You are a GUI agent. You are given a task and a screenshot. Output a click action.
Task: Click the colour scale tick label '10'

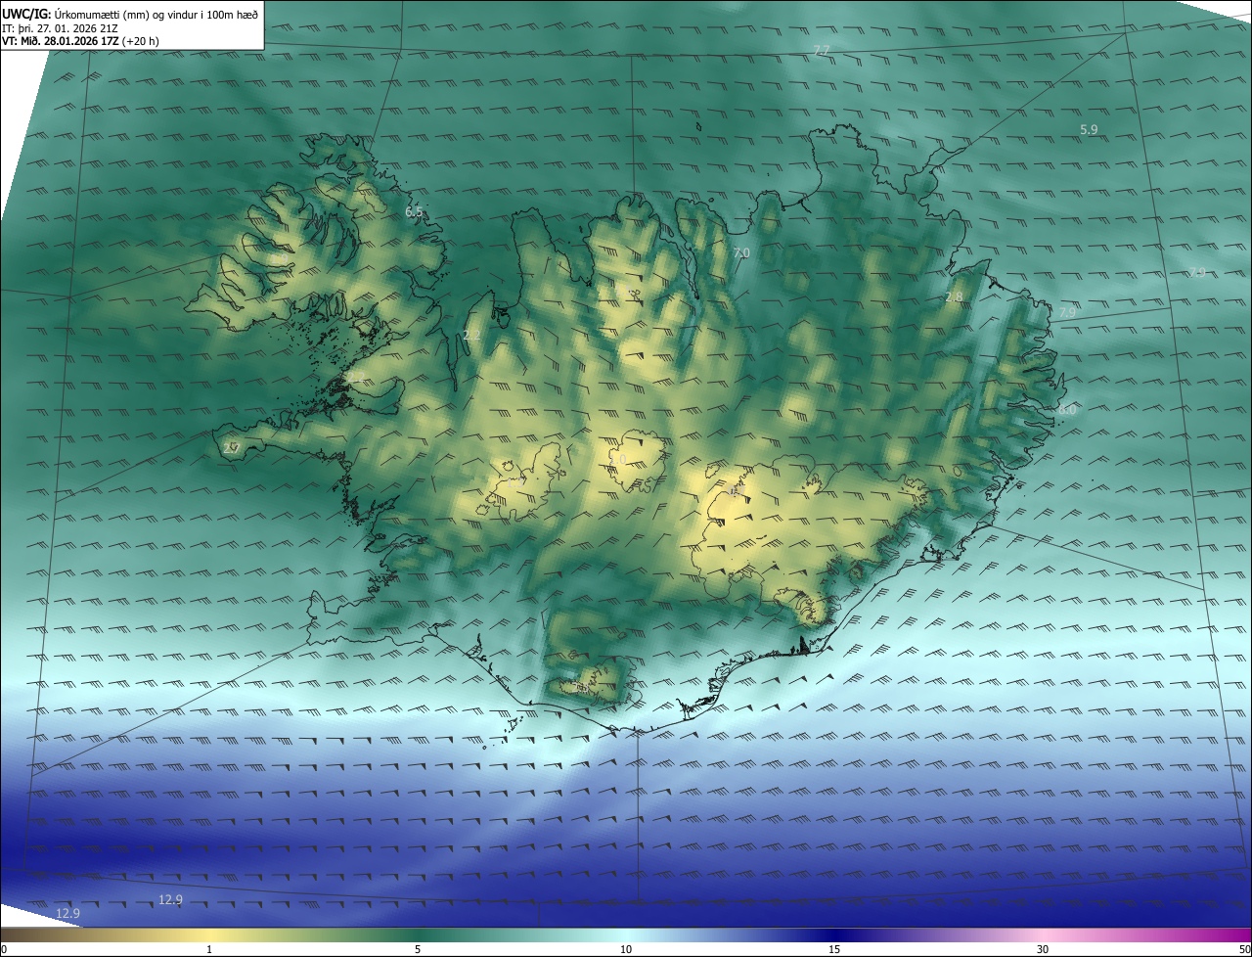626,949
